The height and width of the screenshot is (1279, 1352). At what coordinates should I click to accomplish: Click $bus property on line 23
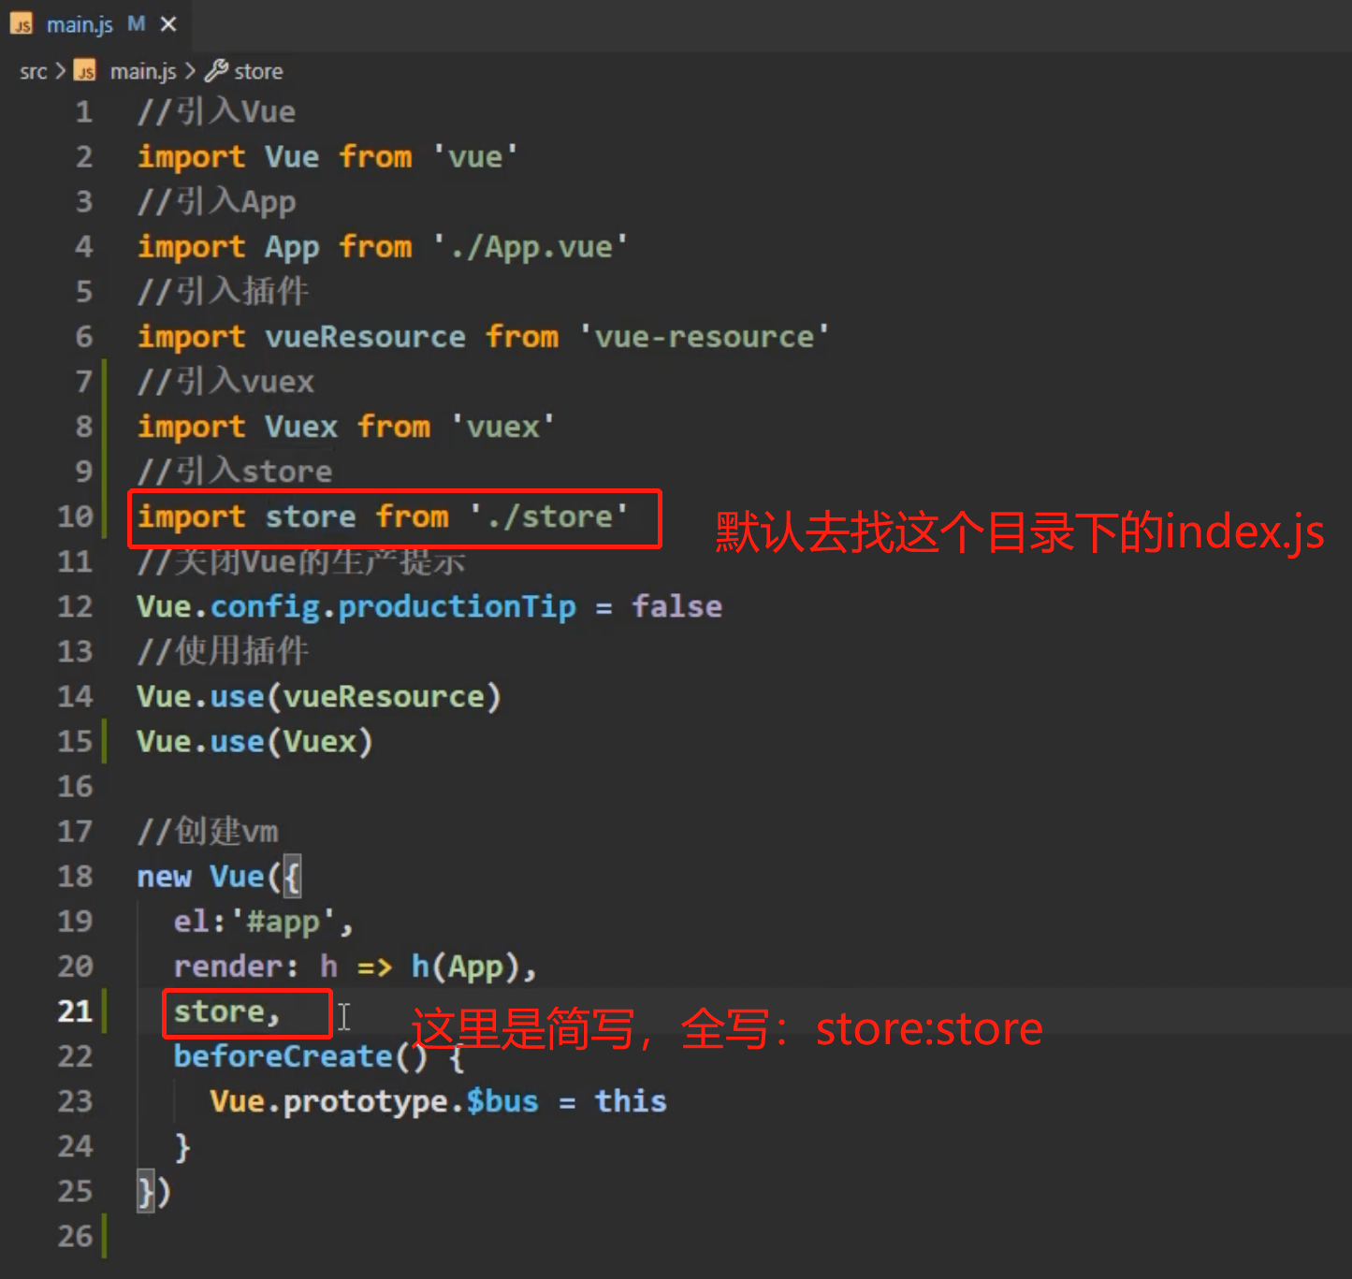502,1101
